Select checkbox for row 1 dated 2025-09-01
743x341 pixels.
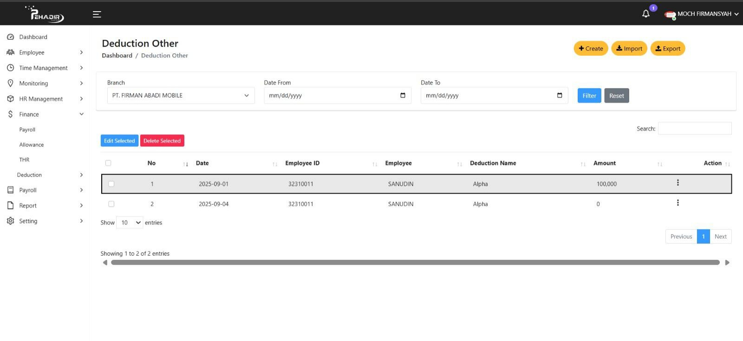click(111, 184)
